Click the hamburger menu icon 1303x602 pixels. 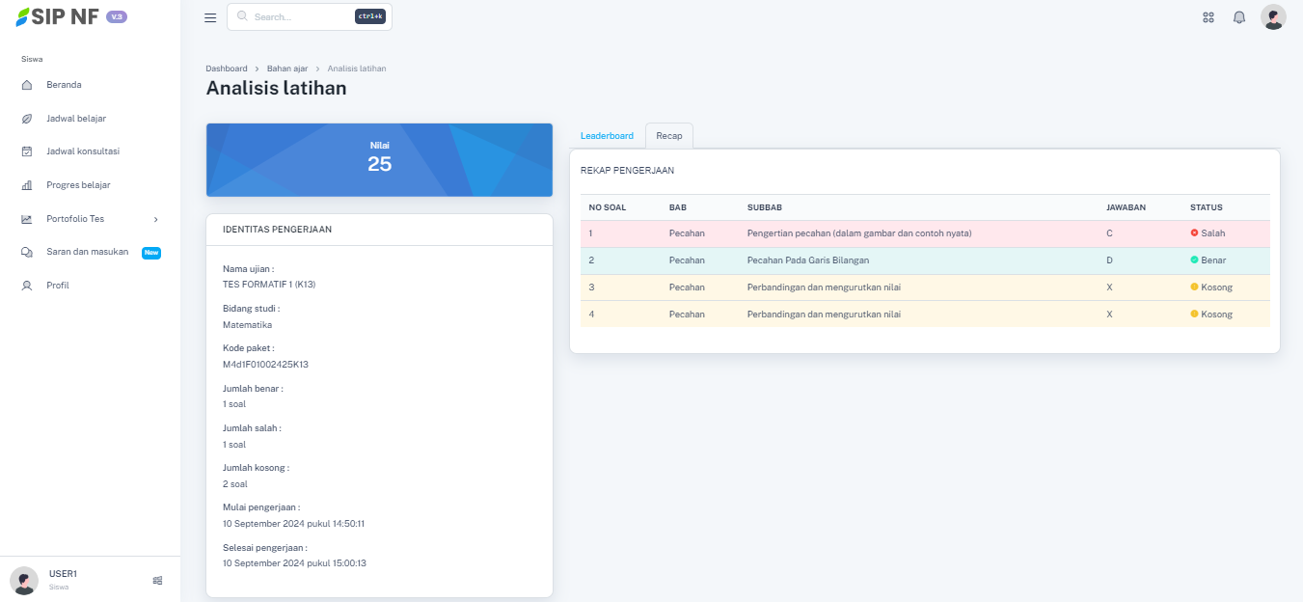coord(210,17)
